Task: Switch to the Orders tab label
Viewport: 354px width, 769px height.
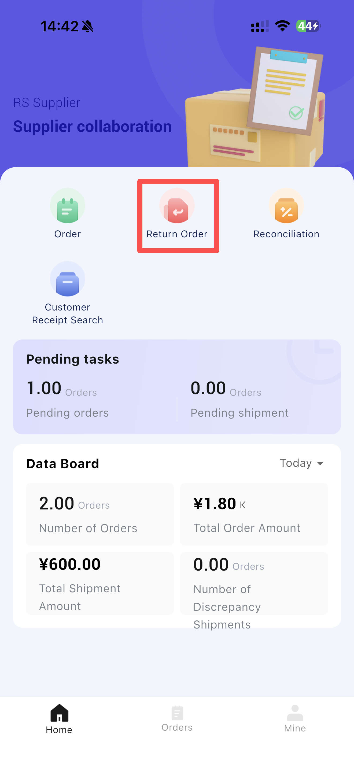Action: click(177, 727)
